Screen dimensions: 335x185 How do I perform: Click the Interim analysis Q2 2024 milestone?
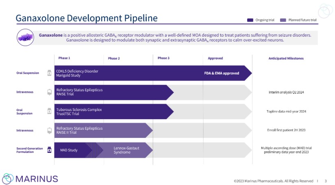[x=286, y=92]
